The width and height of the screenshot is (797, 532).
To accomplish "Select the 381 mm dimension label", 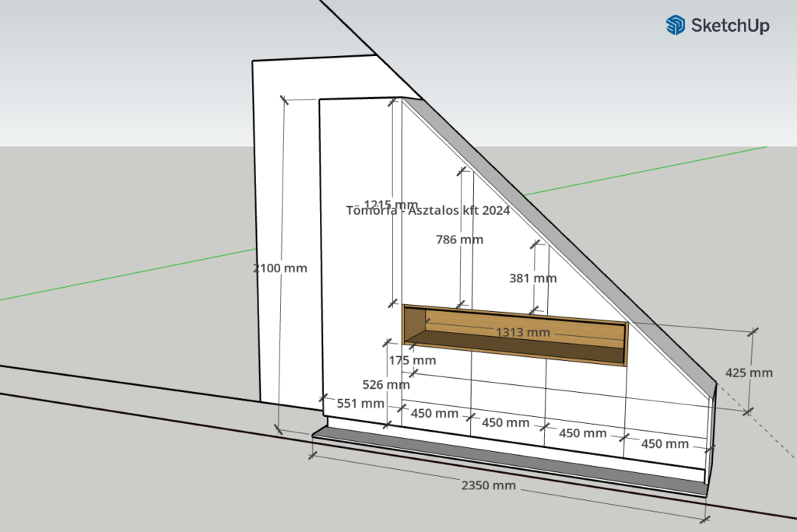I will pos(533,278).
